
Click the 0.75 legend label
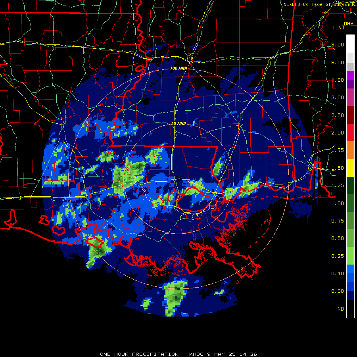[x=338, y=221]
